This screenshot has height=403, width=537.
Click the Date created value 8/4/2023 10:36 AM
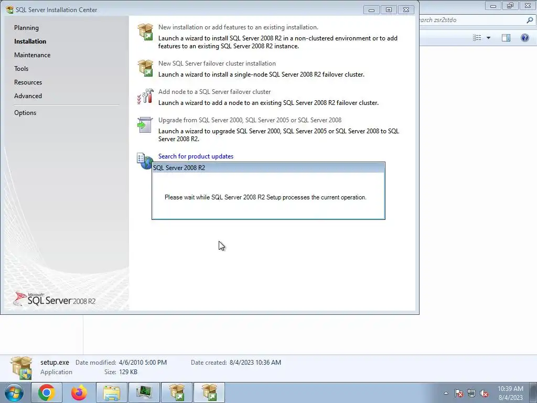(x=255, y=363)
